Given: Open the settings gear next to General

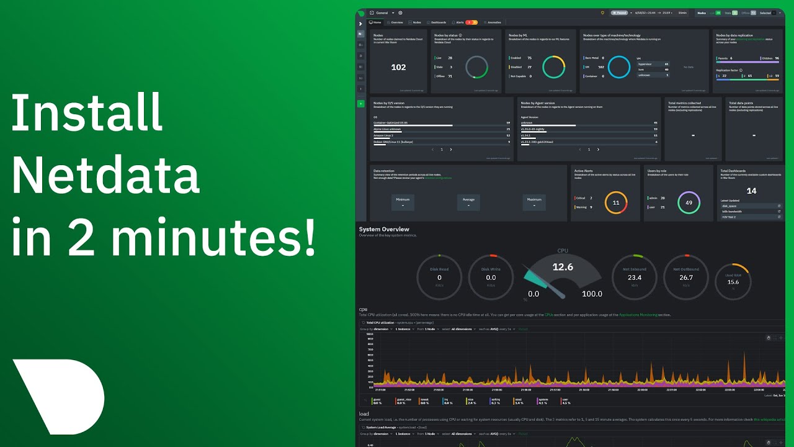Looking at the screenshot, I should (400, 12).
